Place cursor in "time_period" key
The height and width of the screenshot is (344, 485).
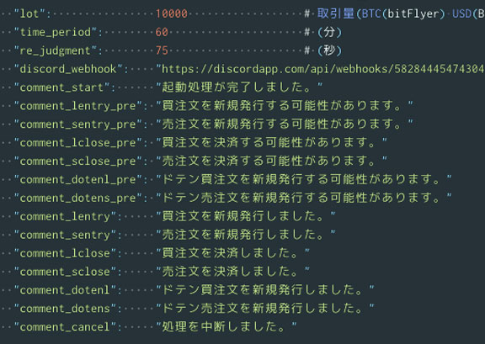(x=56, y=32)
